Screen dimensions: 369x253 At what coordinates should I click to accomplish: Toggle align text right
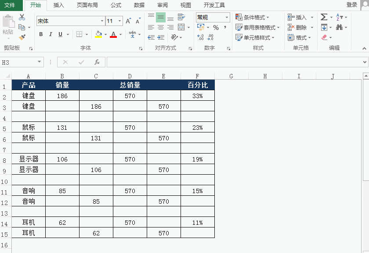[170, 27]
